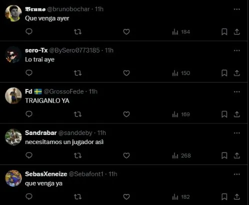Expand more options on SebasXeneize's tweet
Screen dimensions: 249x205
click(237, 174)
